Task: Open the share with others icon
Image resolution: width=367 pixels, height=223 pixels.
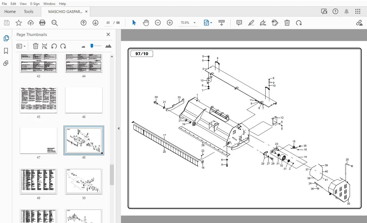Action: (324, 11)
